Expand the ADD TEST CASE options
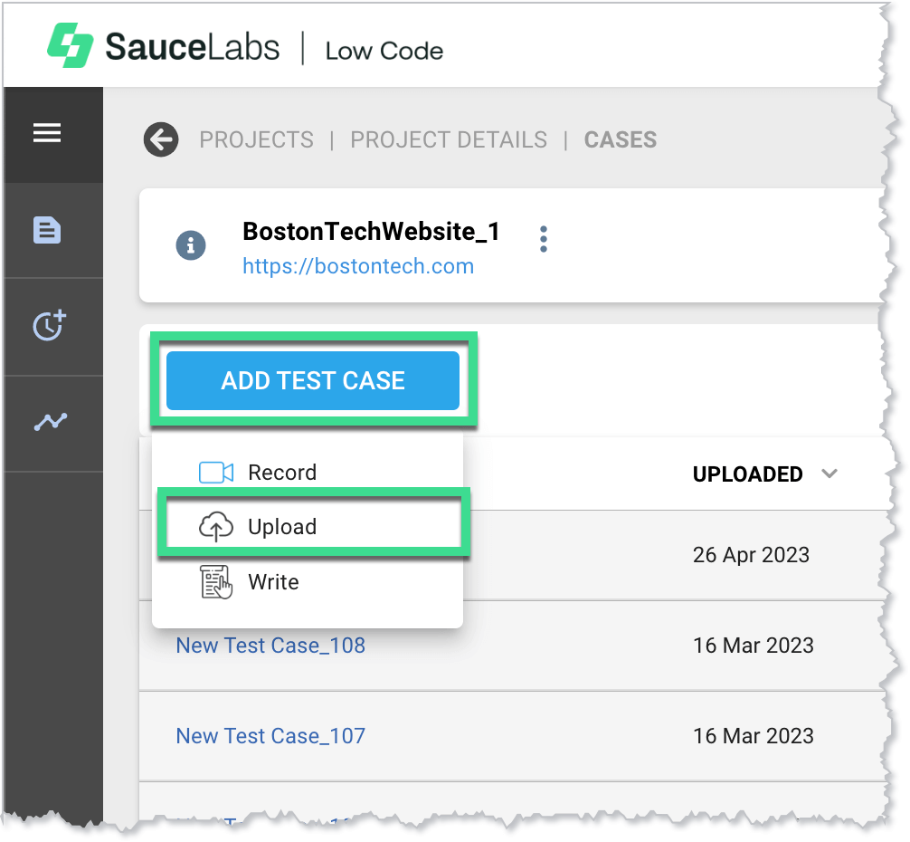 [313, 380]
